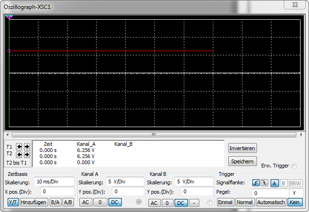Image resolution: width=309 pixels, height=212 pixels.
Task: Click Kanal A Skalierung field
Action: coord(125,182)
